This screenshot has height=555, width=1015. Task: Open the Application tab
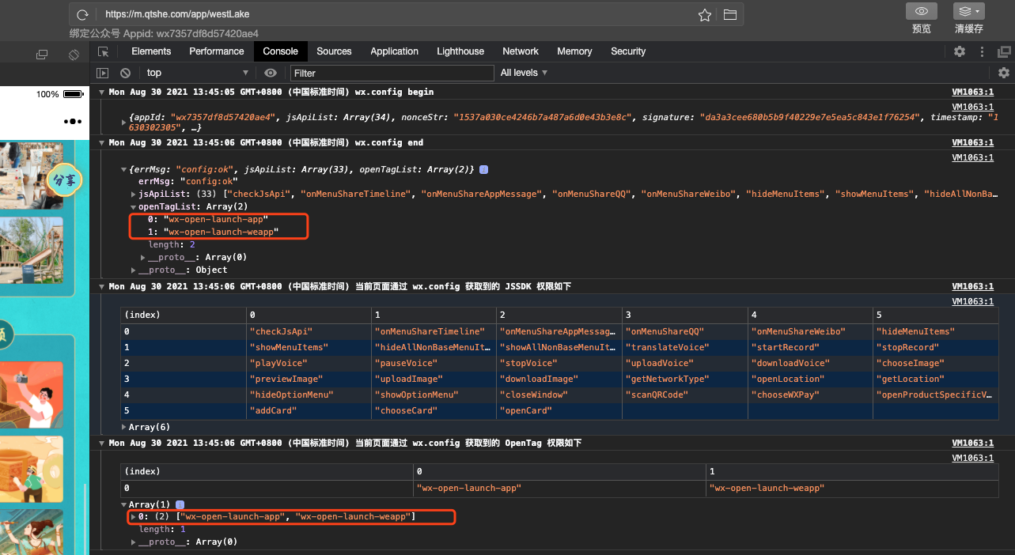click(394, 51)
